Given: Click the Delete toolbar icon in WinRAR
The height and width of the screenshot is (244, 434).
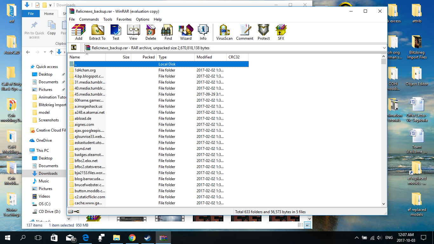Looking at the screenshot, I should pyautogui.click(x=151, y=32).
